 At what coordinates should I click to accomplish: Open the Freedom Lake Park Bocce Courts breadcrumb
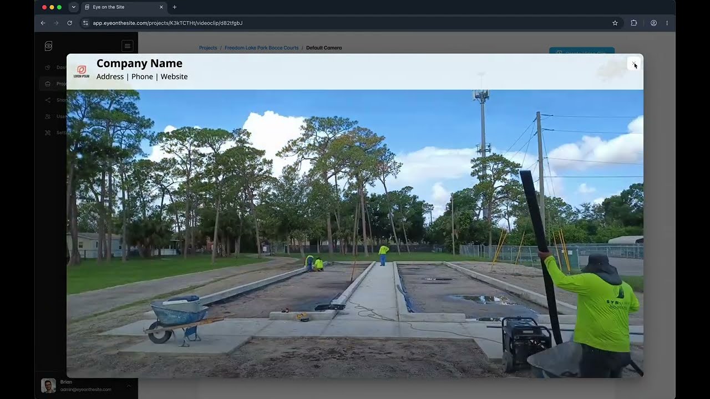click(x=261, y=48)
